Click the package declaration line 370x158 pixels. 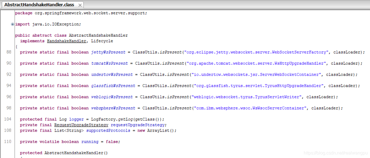(81, 13)
